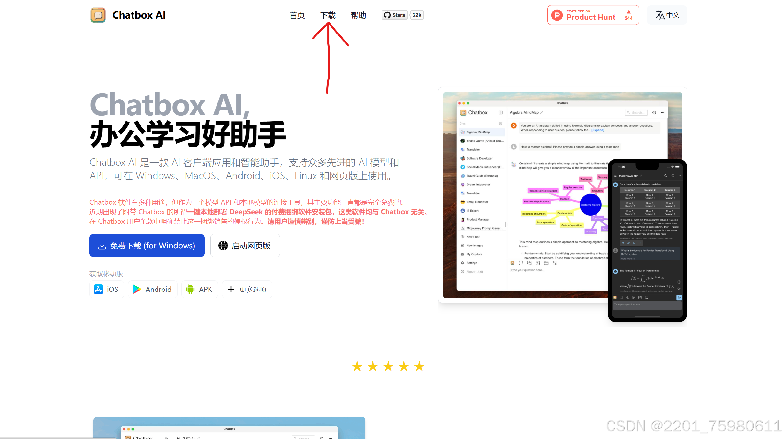The image size is (783, 439).
Task: Open the 中文 language selector
Action: pos(667,15)
